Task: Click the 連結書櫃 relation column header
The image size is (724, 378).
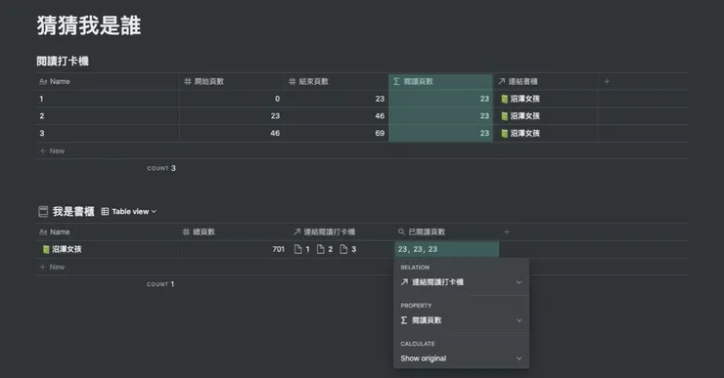Action: click(545, 82)
